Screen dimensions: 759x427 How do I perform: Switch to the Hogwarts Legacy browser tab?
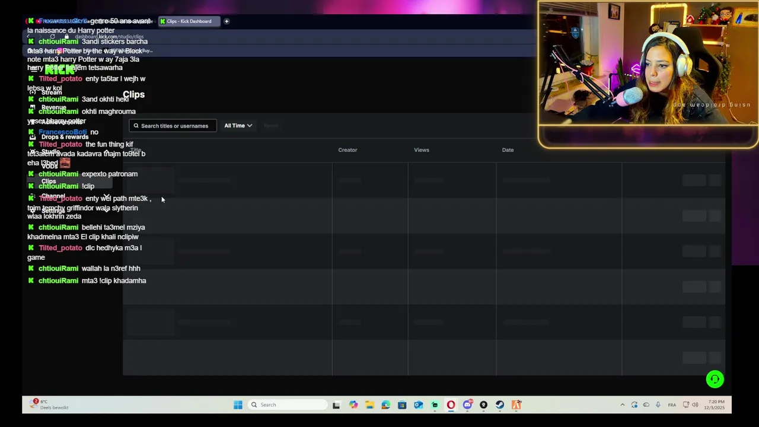click(x=64, y=21)
